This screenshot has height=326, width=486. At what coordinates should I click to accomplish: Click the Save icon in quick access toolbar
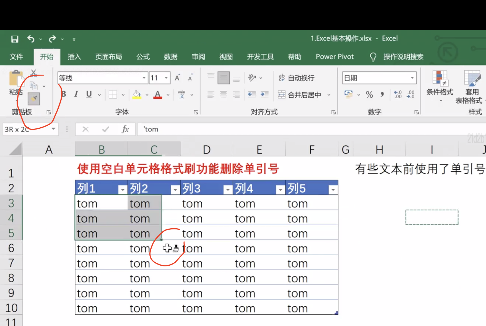[x=15, y=39]
